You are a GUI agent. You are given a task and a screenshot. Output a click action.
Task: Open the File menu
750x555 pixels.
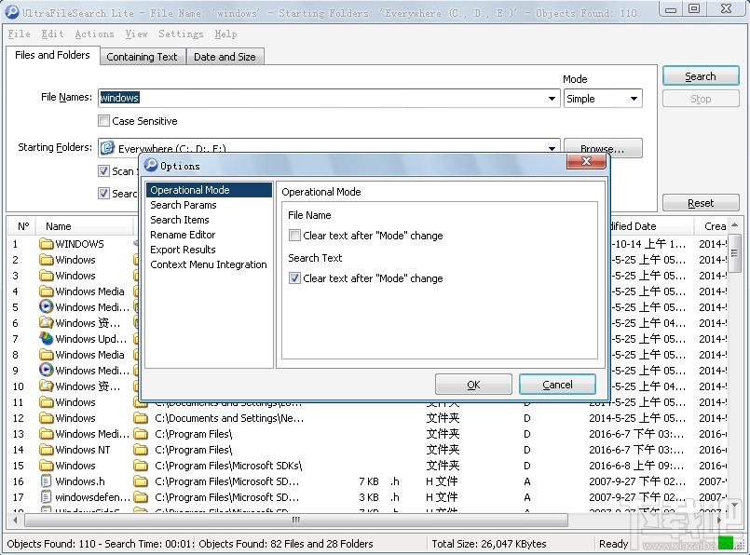click(20, 34)
